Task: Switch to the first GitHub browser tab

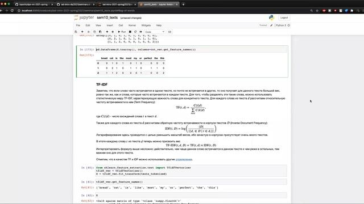Action: tap(34, 5)
